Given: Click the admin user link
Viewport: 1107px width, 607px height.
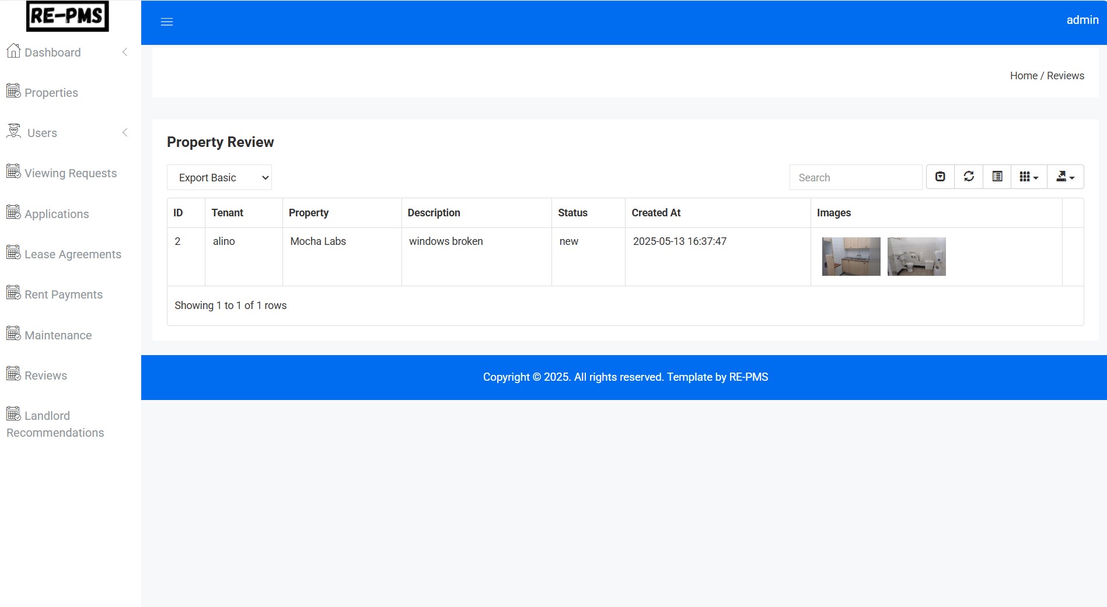Looking at the screenshot, I should tap(1082, 20).
